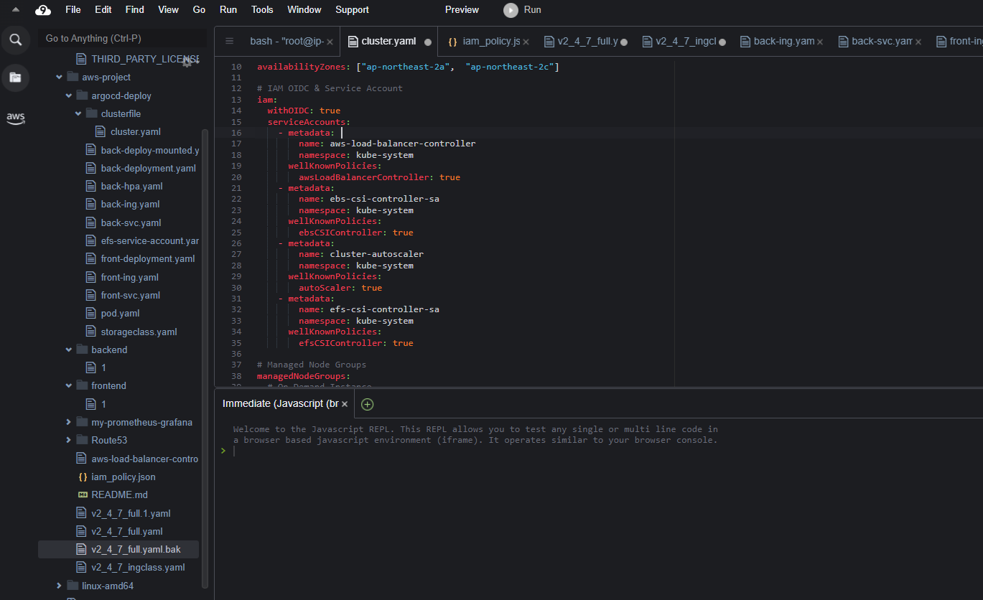Click the Run play icon

(x=511, y=10)
